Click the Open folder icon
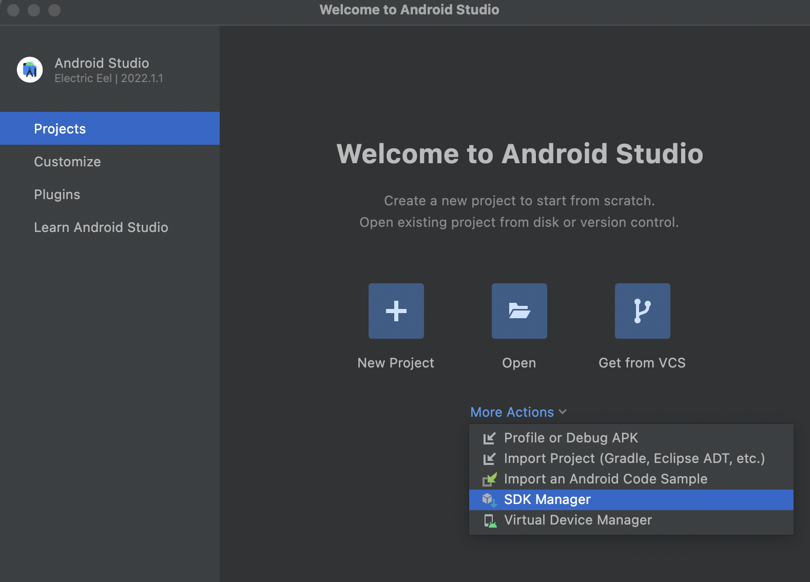 point(519,311)
